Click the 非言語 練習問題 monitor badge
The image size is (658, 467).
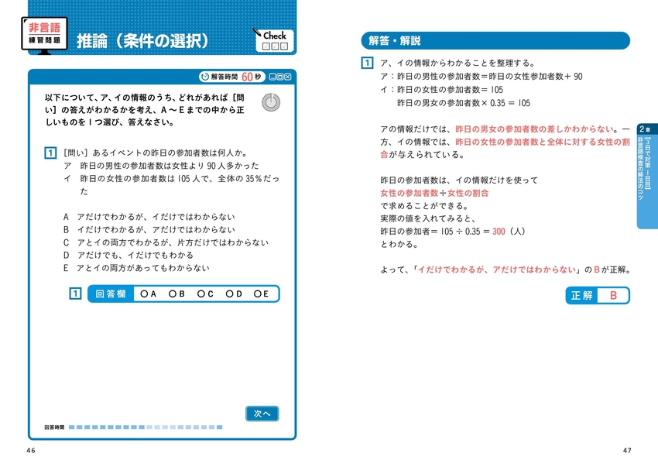(44, 36)
